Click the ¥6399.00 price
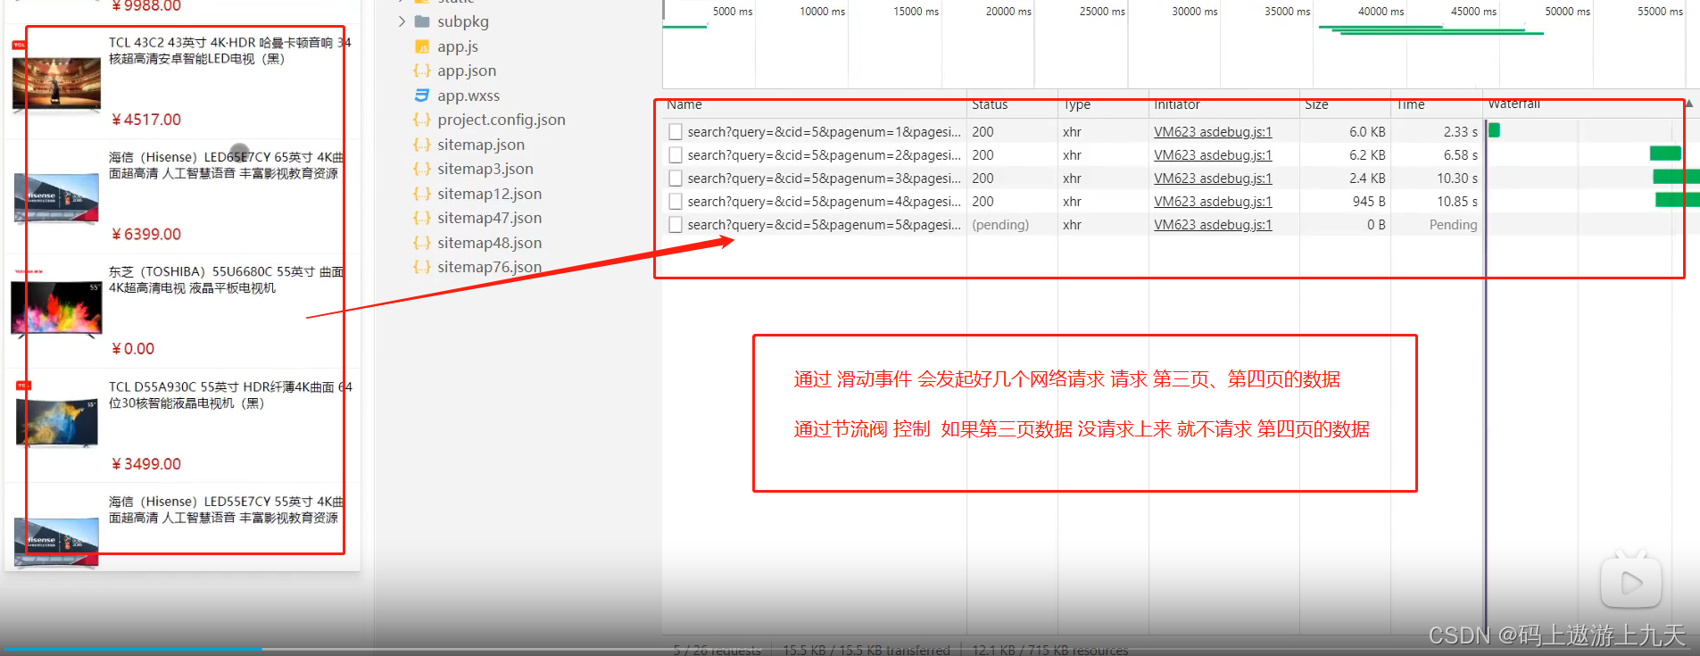Screen dimensions: 1700x656 [x=146, y=235]
